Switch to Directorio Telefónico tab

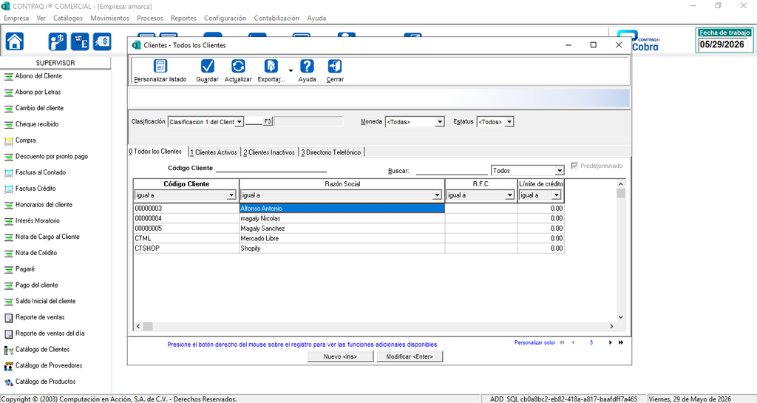(x=331, y=152)
